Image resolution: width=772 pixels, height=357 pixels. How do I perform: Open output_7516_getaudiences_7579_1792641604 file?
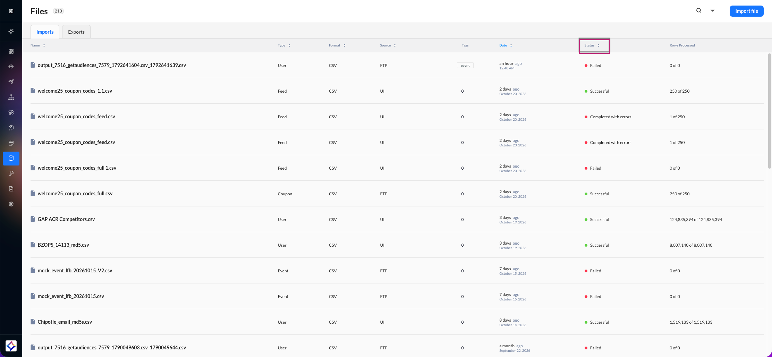point(112,65)
